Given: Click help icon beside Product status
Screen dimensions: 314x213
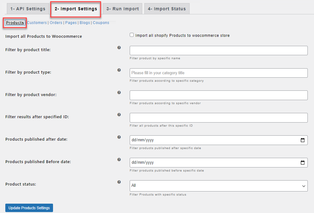Looking at the screenshot, I should click(x=119, y=182).
